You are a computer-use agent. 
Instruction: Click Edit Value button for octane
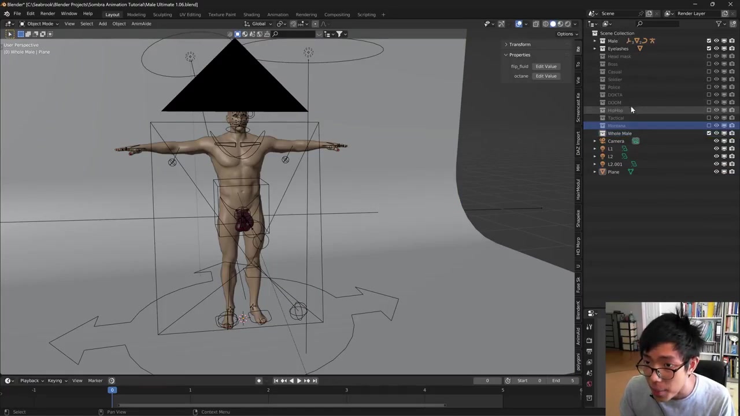(546, 76)
